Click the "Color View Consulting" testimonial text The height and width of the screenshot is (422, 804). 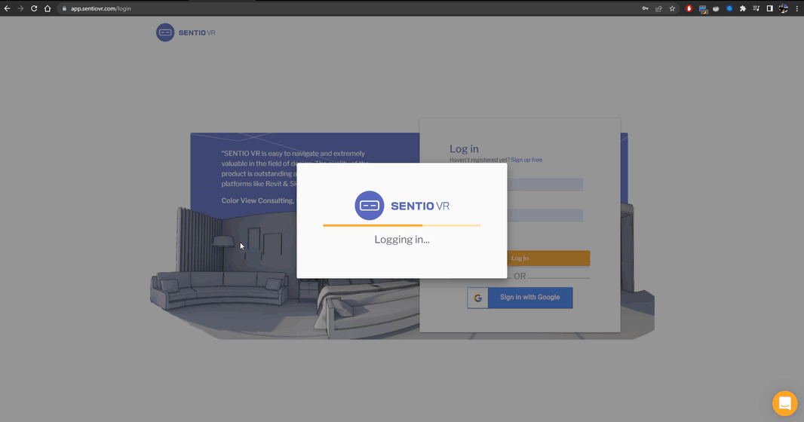258,200
